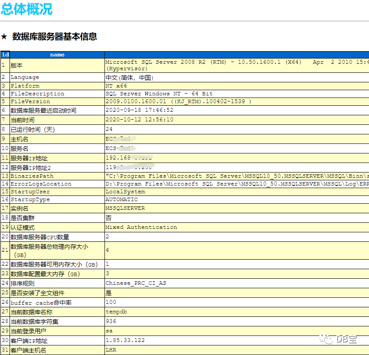Viewport: 369px width, 355px height.
Task: Click the 已运行时间 value showing 24
Action: (x=108, y=129)
